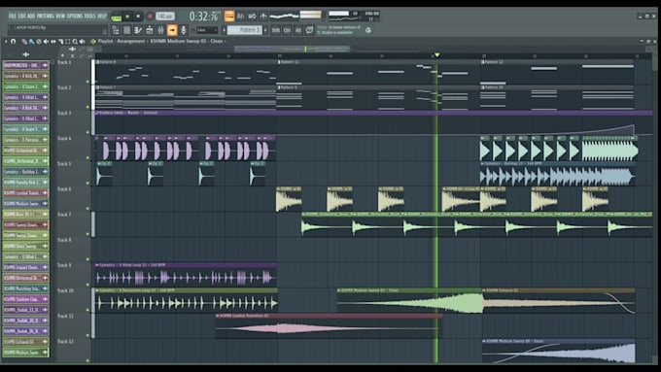Select BABYMONSTER - SHE... in the picker

[x=25, y=65]
